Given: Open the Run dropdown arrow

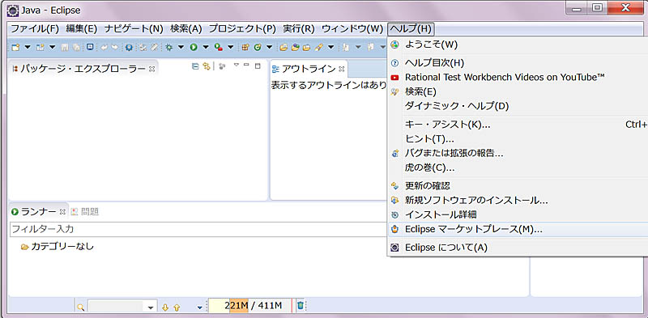Looking at the screenshot, I should coord(206,47).
